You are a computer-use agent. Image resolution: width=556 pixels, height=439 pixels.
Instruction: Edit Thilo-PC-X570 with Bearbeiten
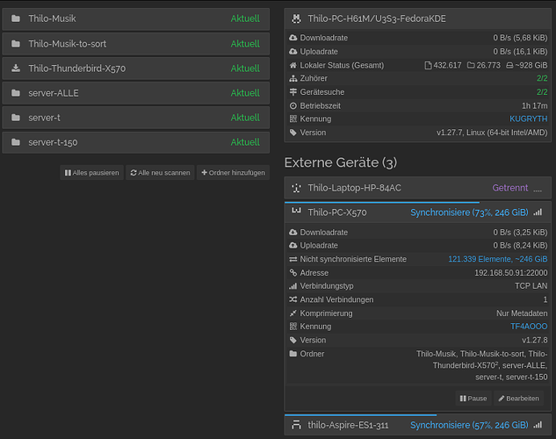(x=518, y=399)
